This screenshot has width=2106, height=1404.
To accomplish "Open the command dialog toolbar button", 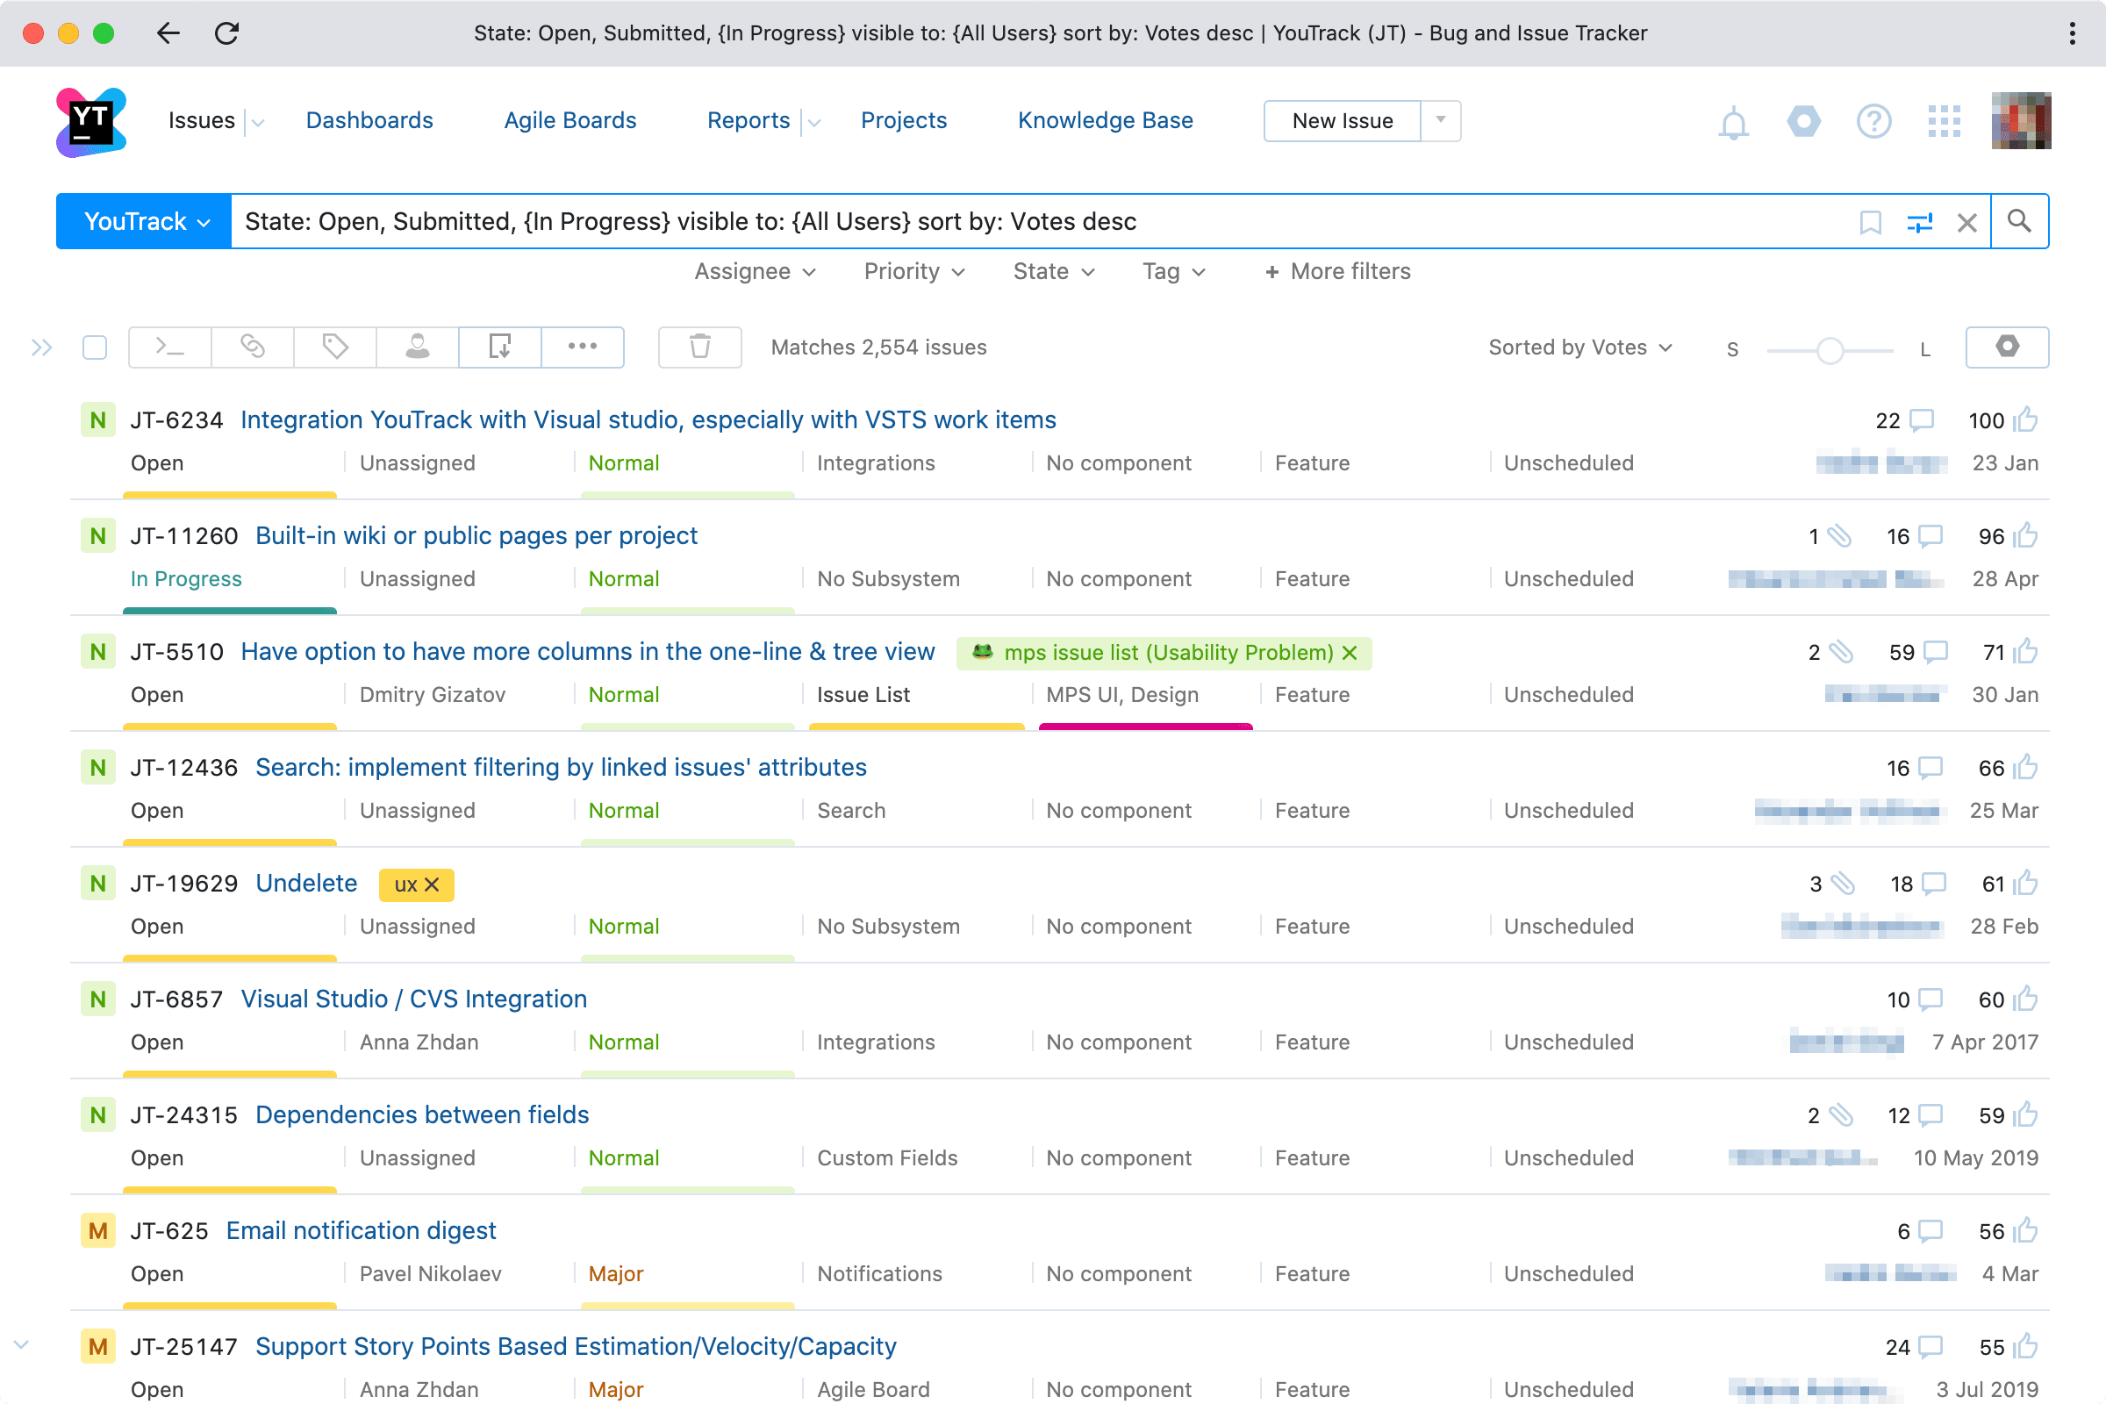I will [169, 347].
